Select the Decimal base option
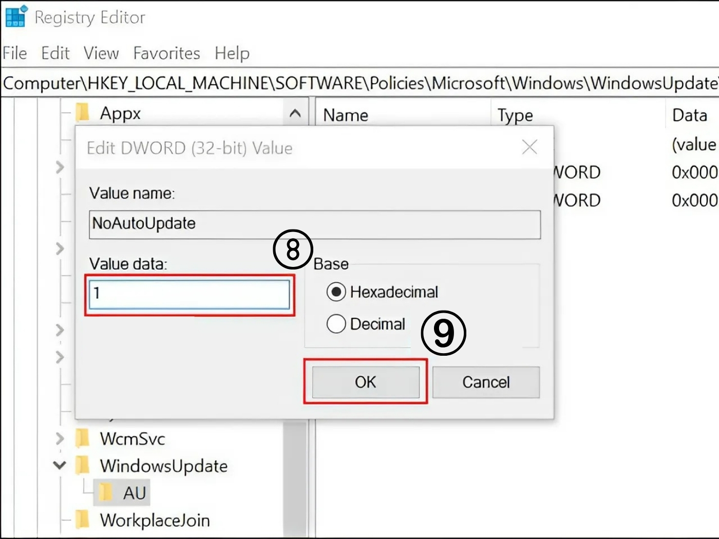Screen dimensions: 719x539 [366, 324]
